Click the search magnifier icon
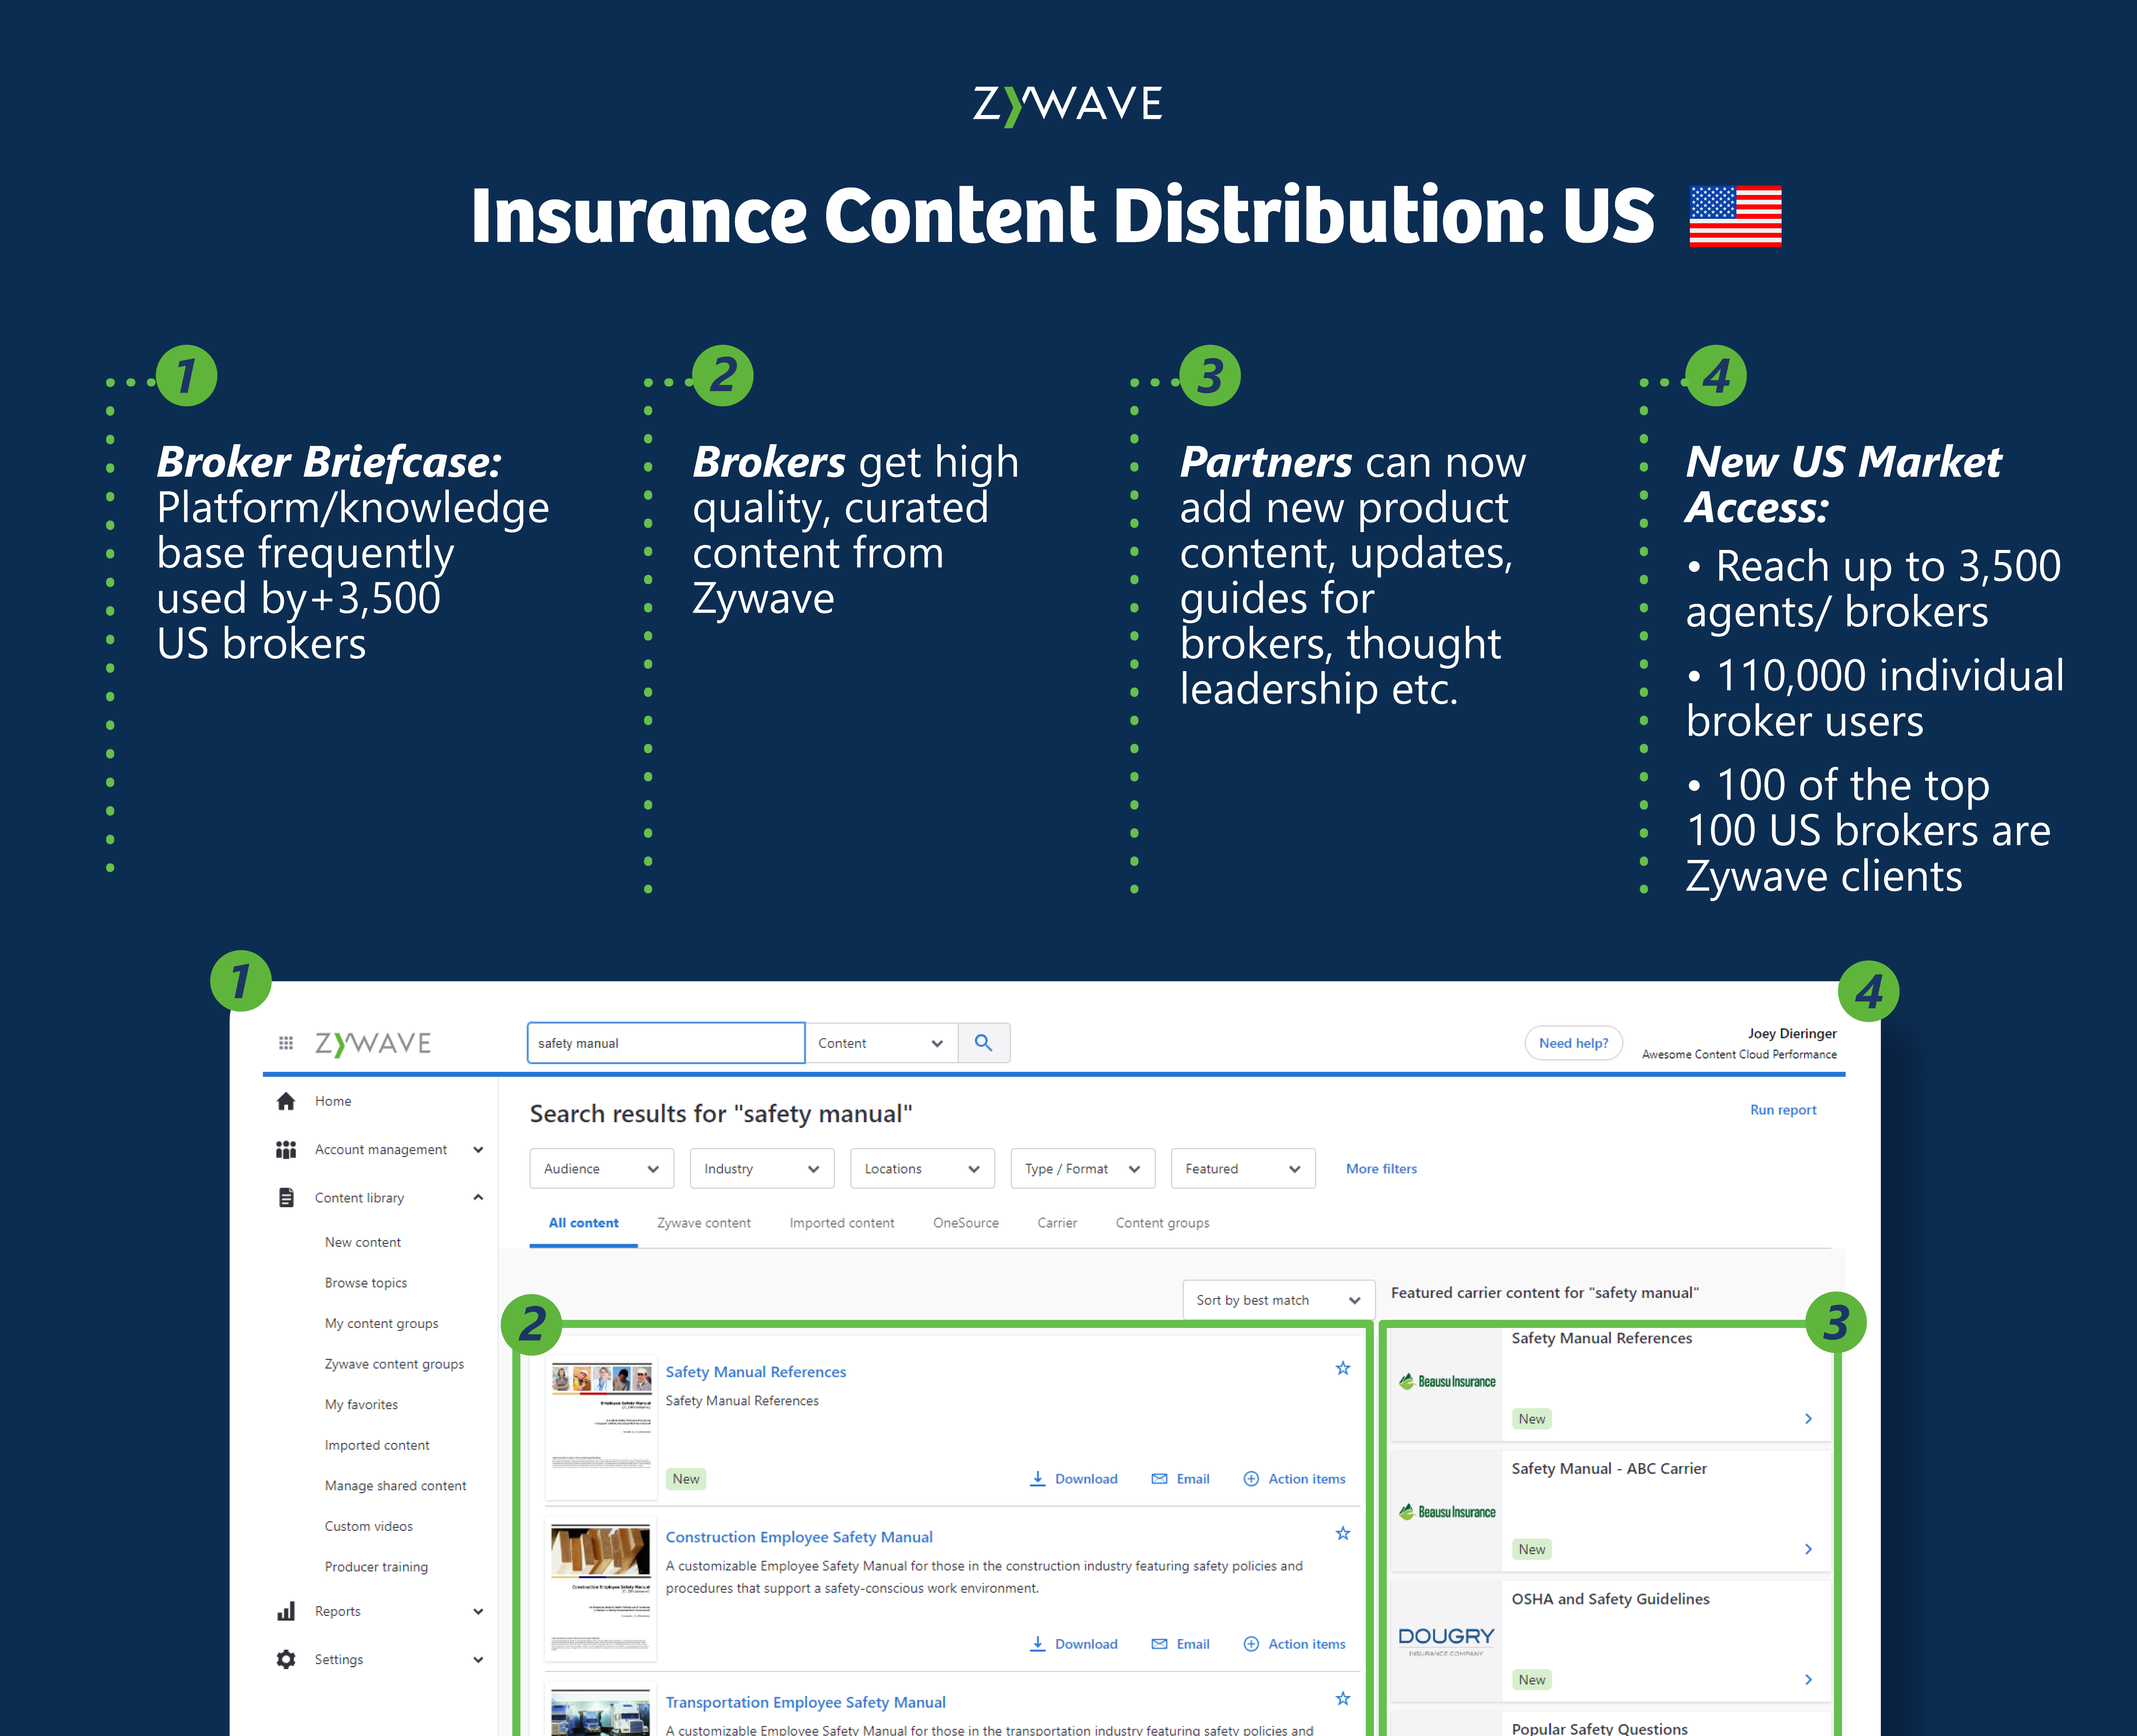The image size is (2137, 1736). click(x=983, y=1042)
